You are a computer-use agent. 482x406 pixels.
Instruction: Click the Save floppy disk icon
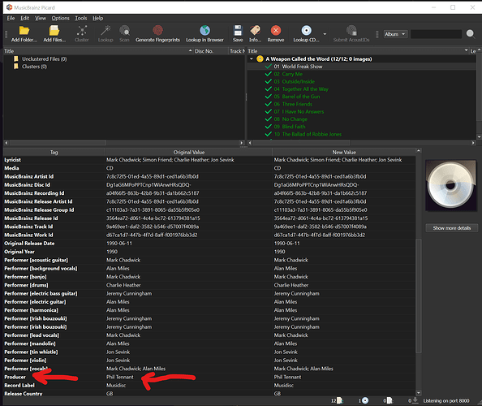238,31
